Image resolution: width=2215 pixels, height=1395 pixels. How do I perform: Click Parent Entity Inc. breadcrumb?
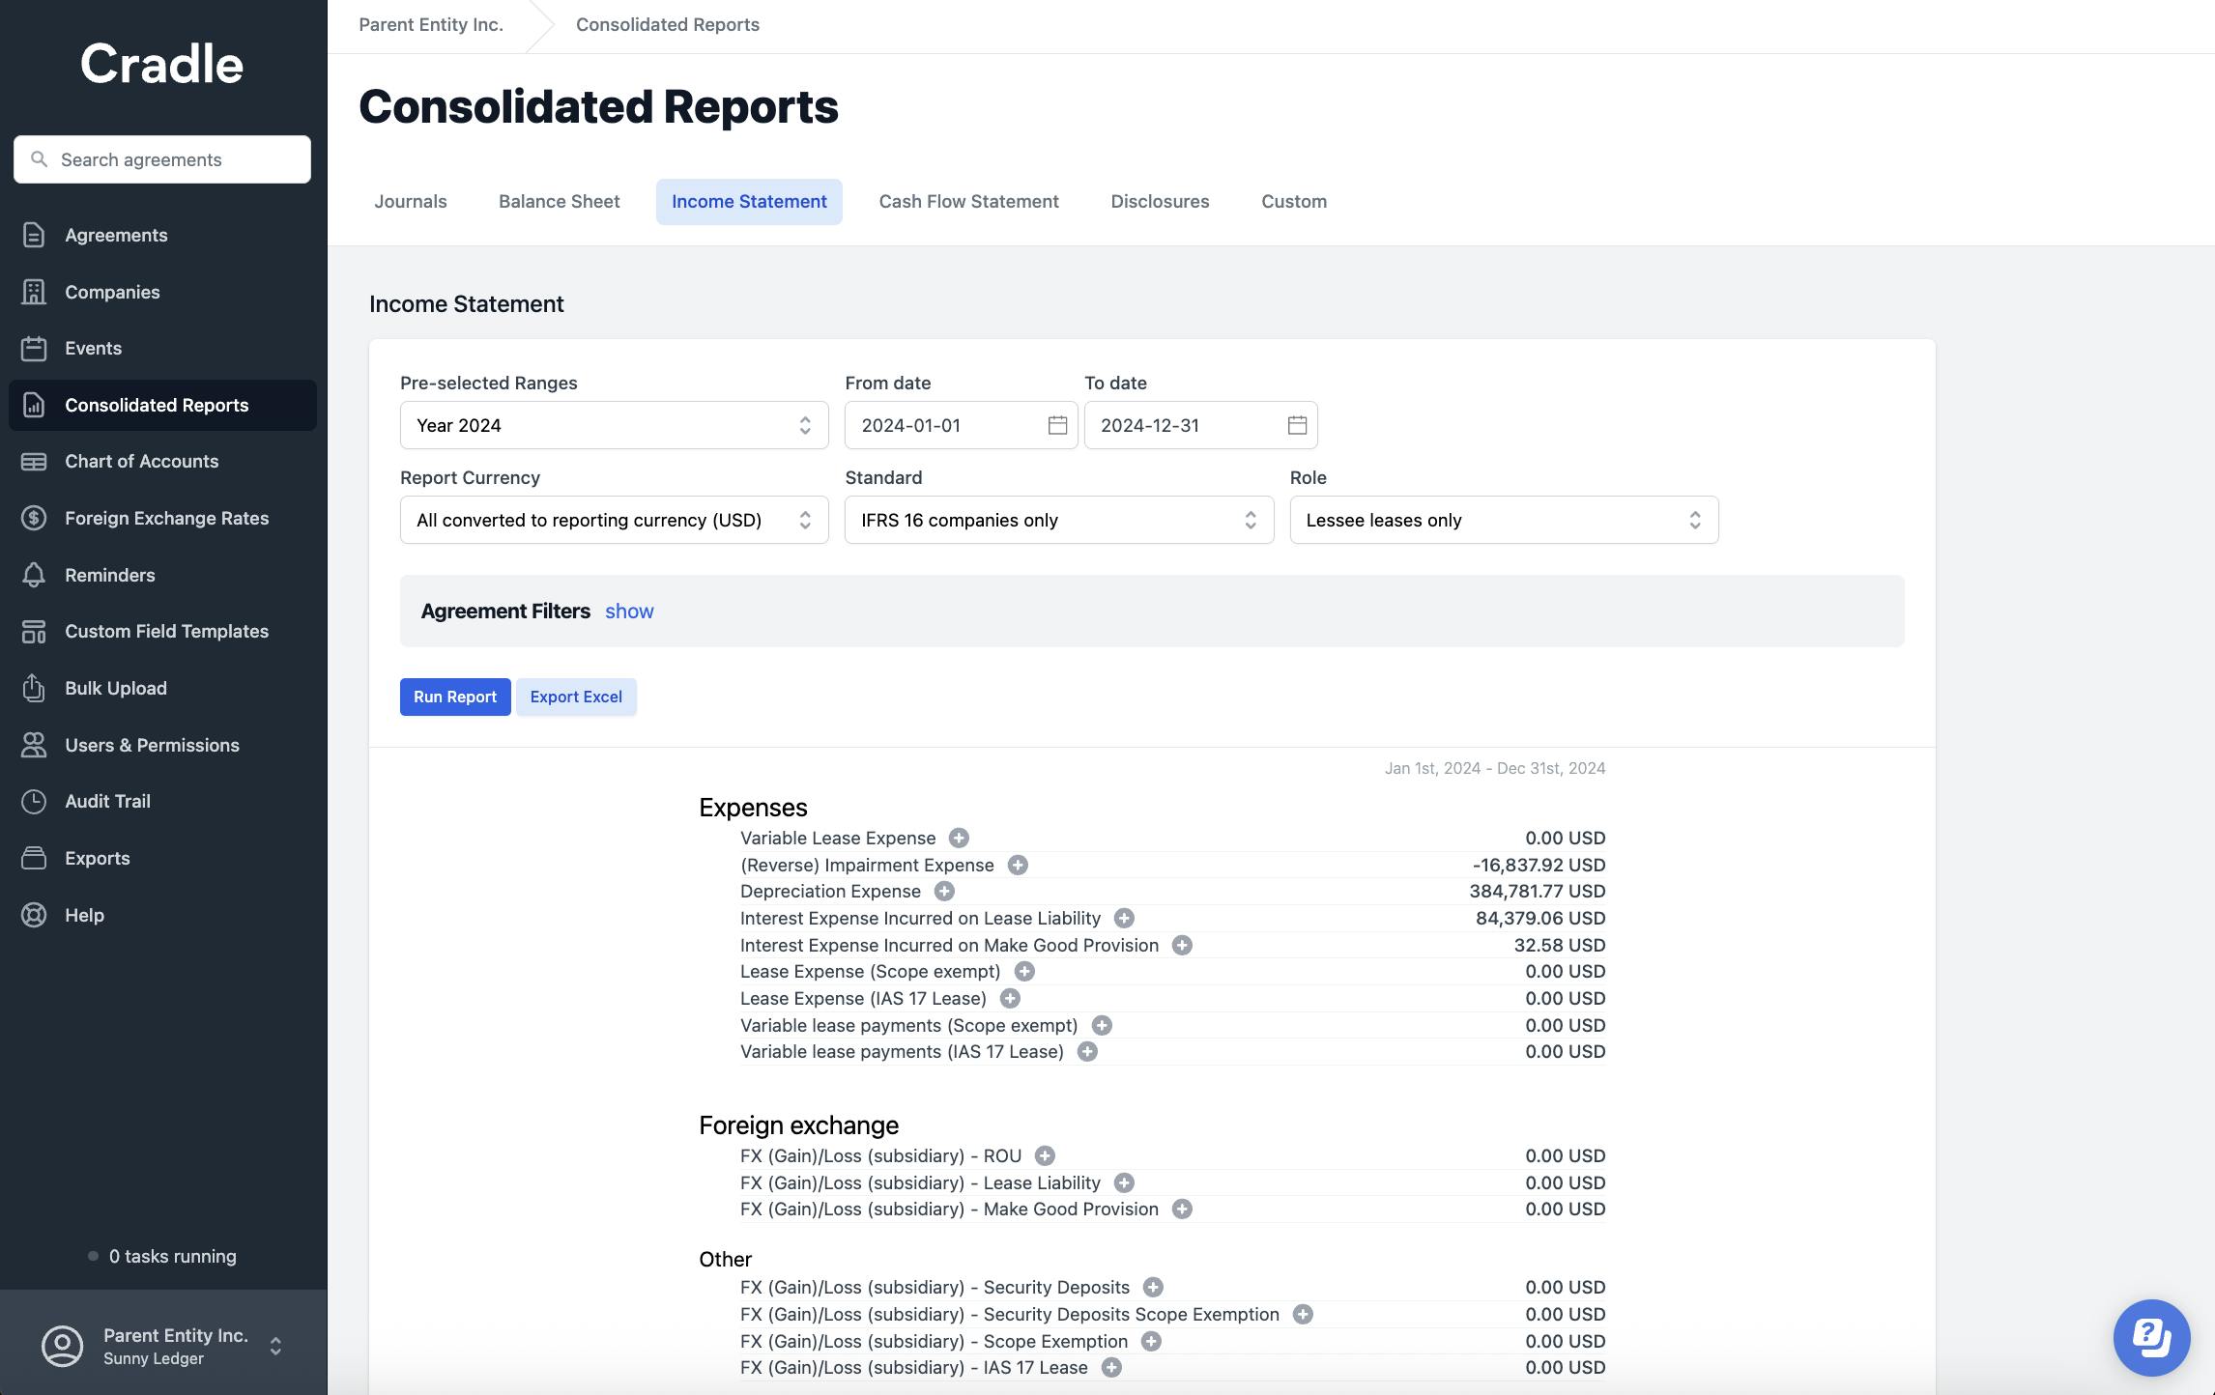[x=431, y=24]
